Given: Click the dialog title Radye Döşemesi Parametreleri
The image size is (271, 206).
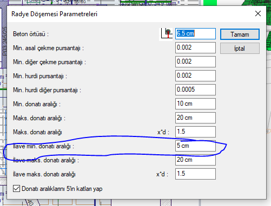Looking at the screenshot, I should pyautogui.click(x=54, y=14).
